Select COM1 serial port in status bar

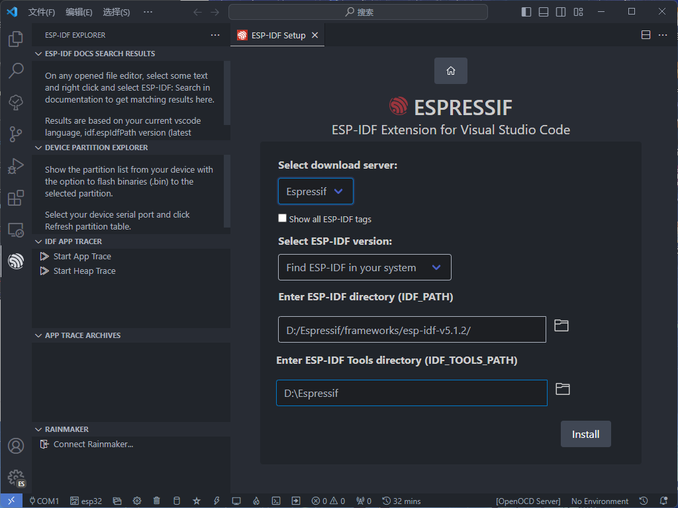click(x=44, y=501)
